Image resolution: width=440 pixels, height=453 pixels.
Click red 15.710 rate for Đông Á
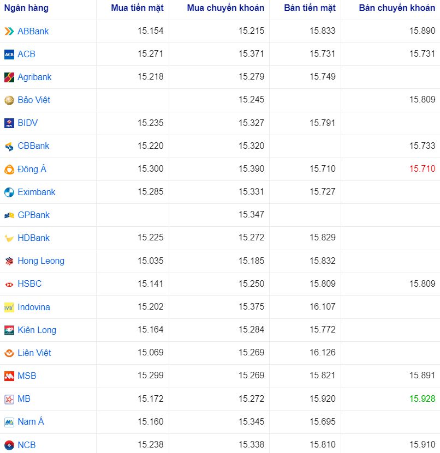(422, 169)
